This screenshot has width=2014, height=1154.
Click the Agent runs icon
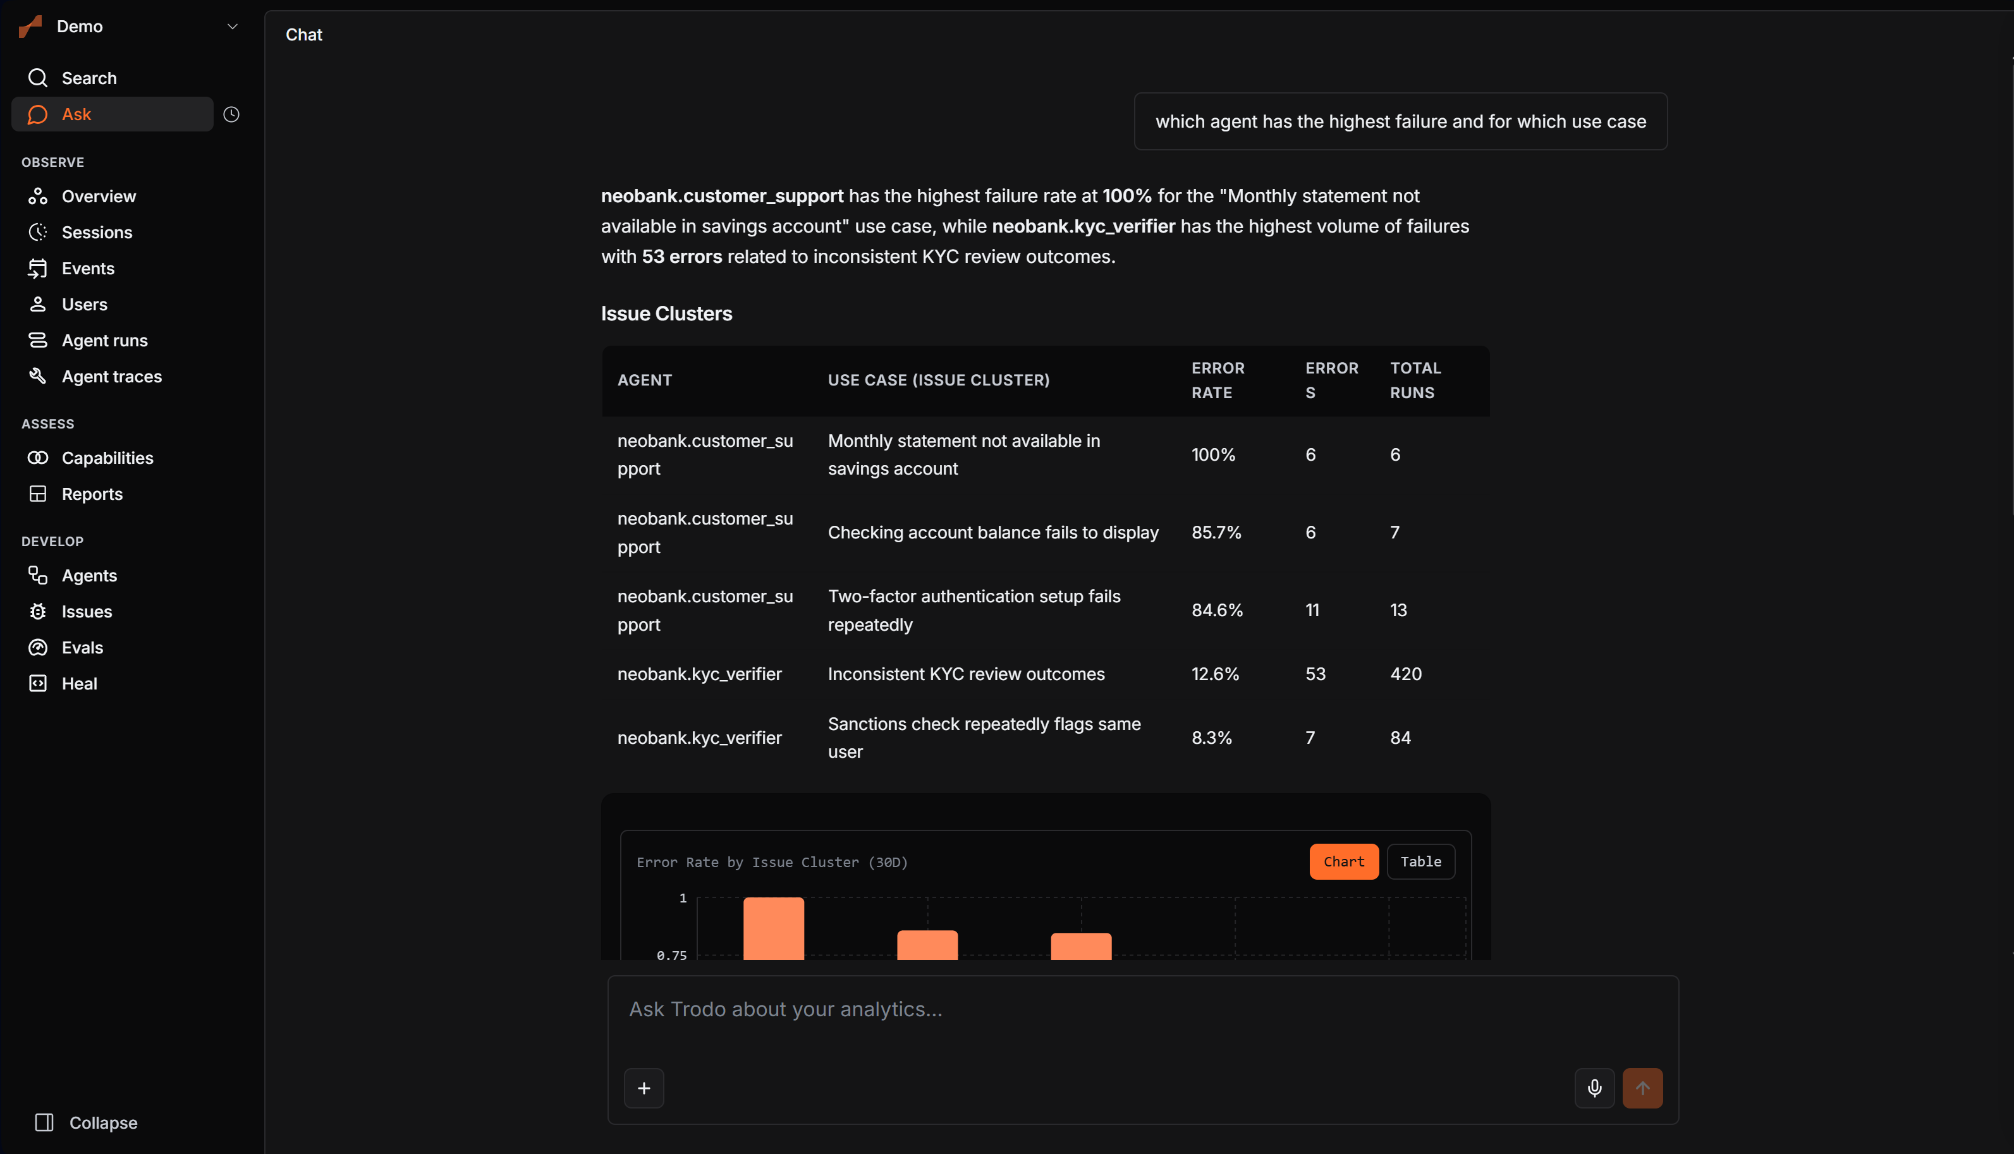[x=37, y=340]
